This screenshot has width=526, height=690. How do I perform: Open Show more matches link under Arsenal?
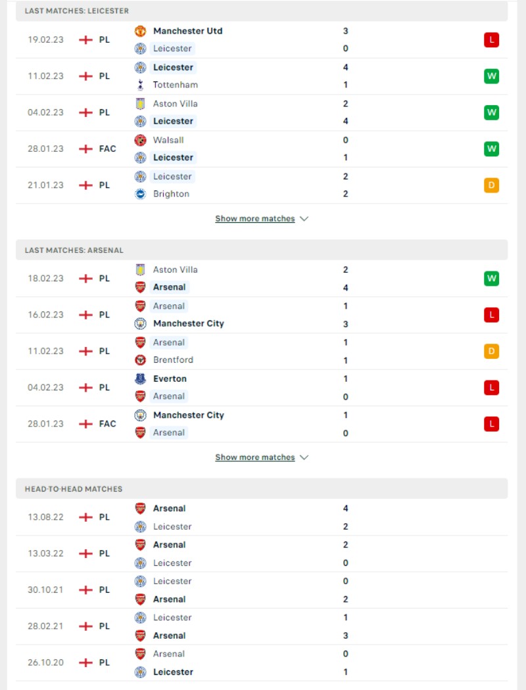click(255, 457)
